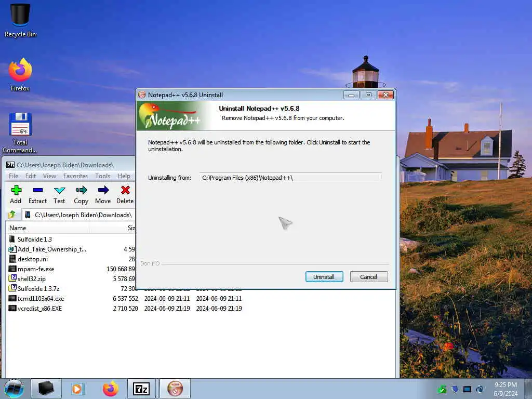The width and height of the screenshot is (532, 399).
Task: Click the 7-Zip address path box
Action: tap(79, 215)
